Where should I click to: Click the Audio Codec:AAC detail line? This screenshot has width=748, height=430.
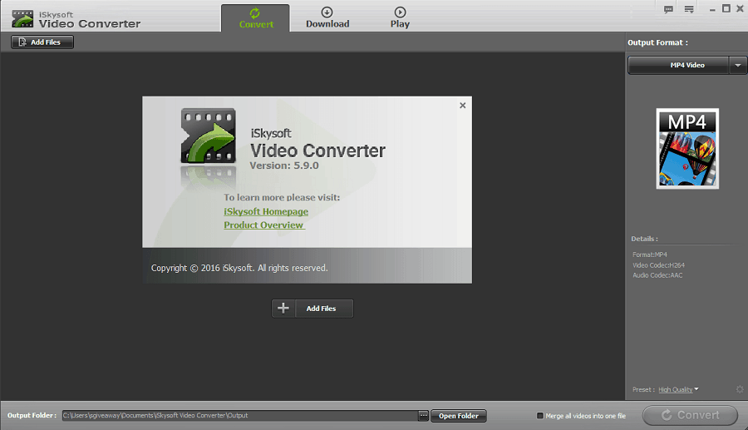coord(657,275)
